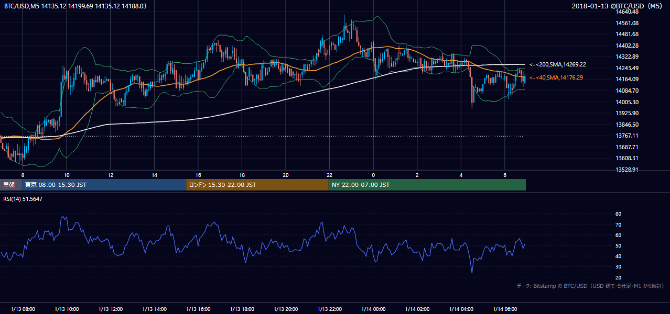Click the 1/13 14:00 time label
Viewport: 670px width, 314px height.
(x=154, y=309)
